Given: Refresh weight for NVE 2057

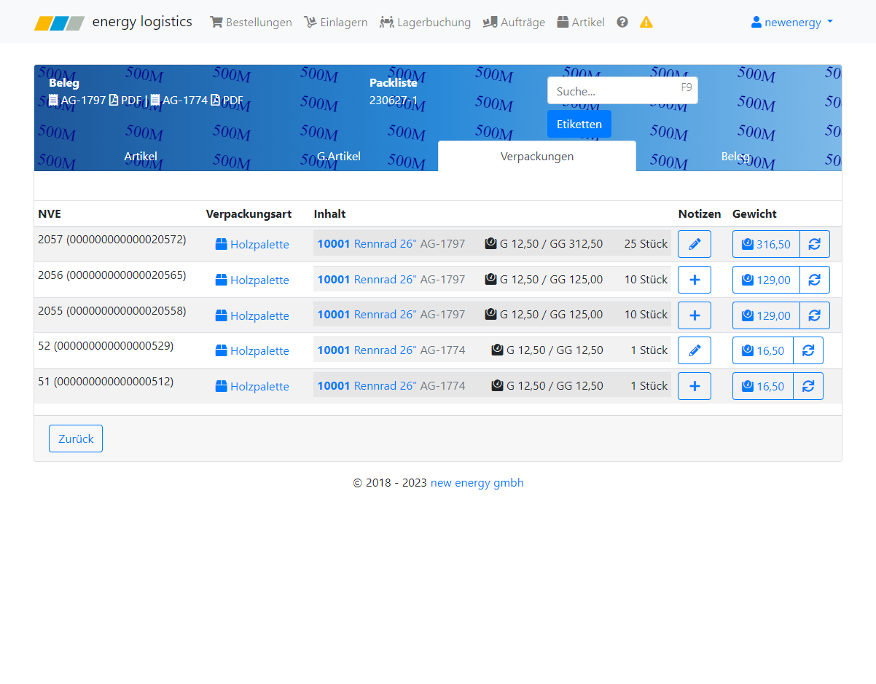Looking at the screenshot, I should [815, 244].
